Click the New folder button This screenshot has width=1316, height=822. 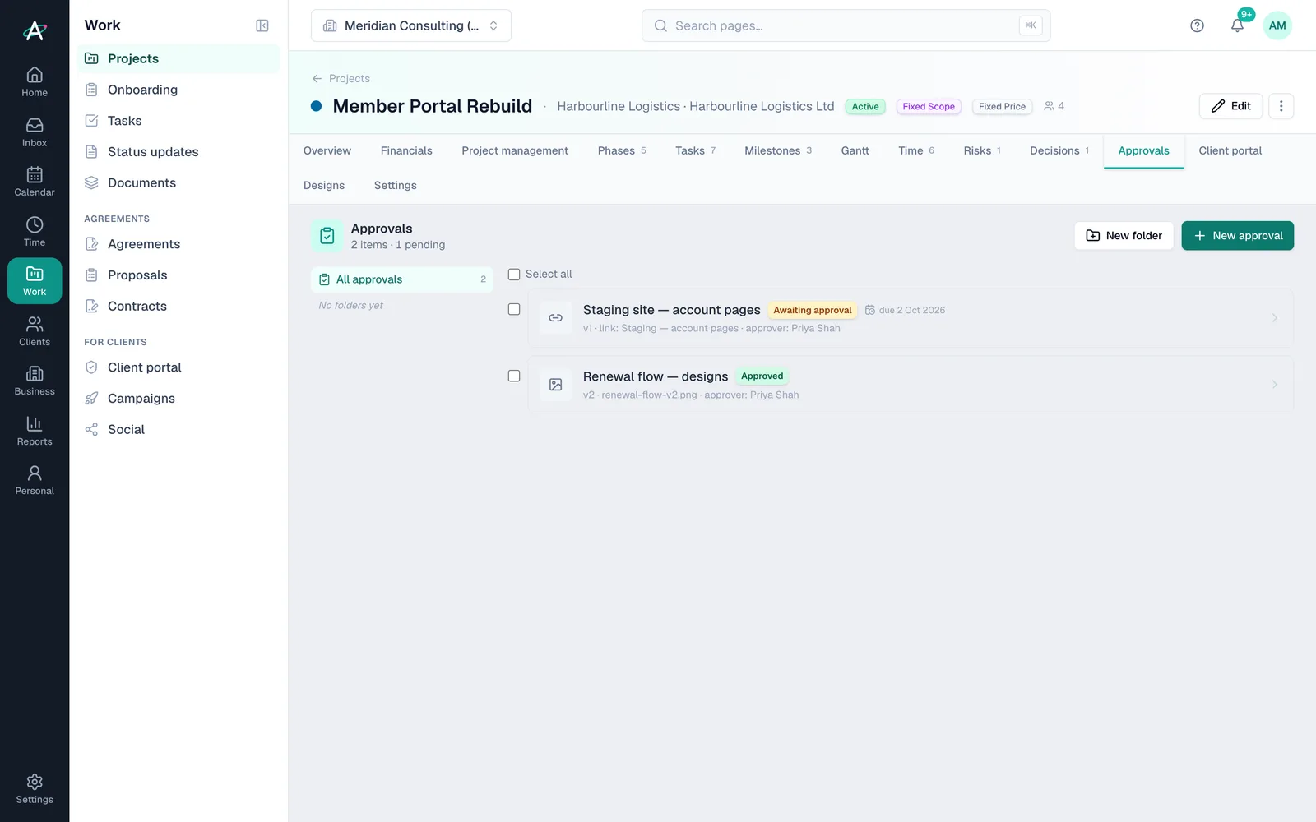[1124, 236]
